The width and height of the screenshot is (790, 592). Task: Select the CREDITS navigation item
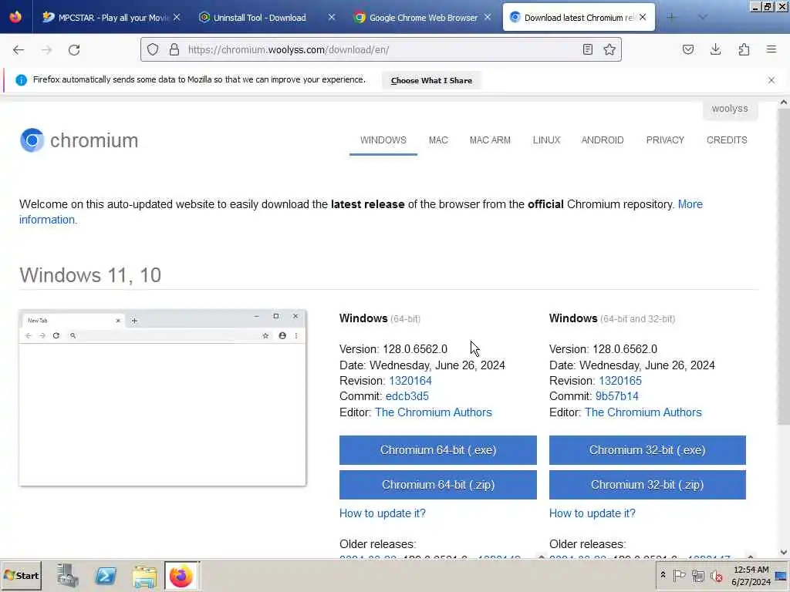[x=727, y=140]
